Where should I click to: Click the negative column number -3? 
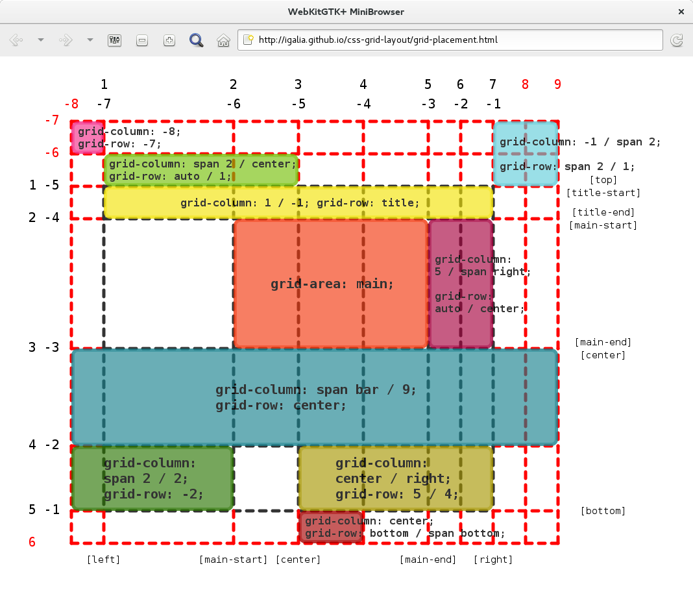pos(428,104)
